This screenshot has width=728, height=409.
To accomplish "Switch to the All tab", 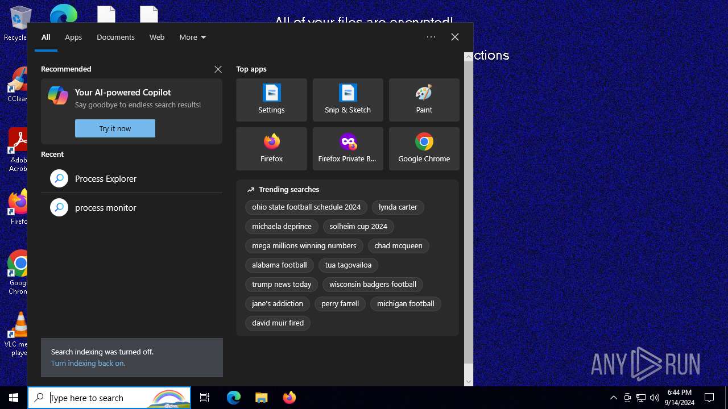I will 46,37.
